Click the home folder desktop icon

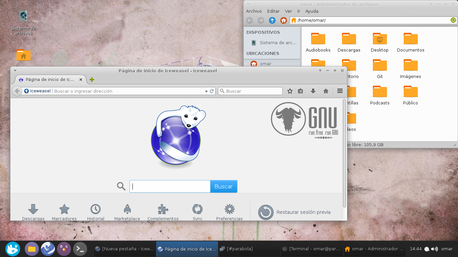click(23, 56)
